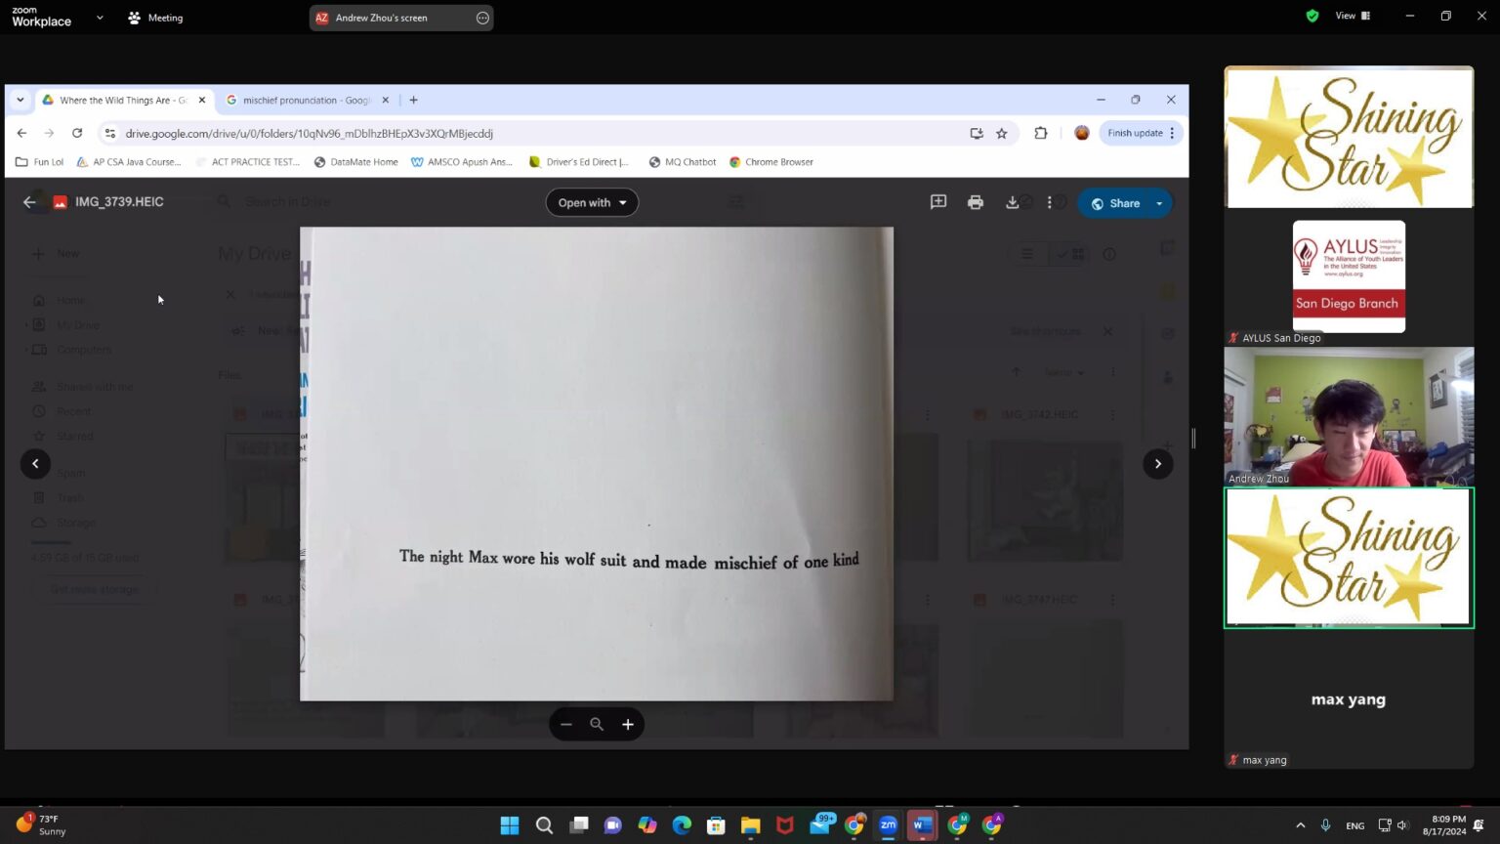Viewport: 1500px width, 844px height.
Task: Open McAfee from the taskbar
Action: click(784, 825)
